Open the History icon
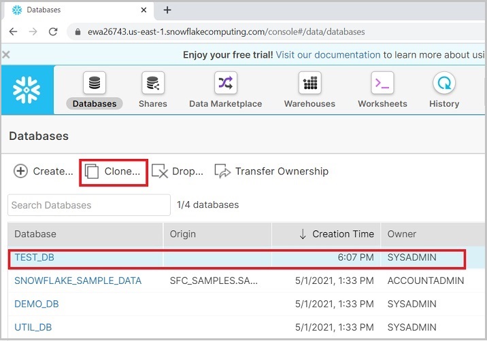Screen dimensions: 487x341 pyautogui.click(x=444, y=84)
